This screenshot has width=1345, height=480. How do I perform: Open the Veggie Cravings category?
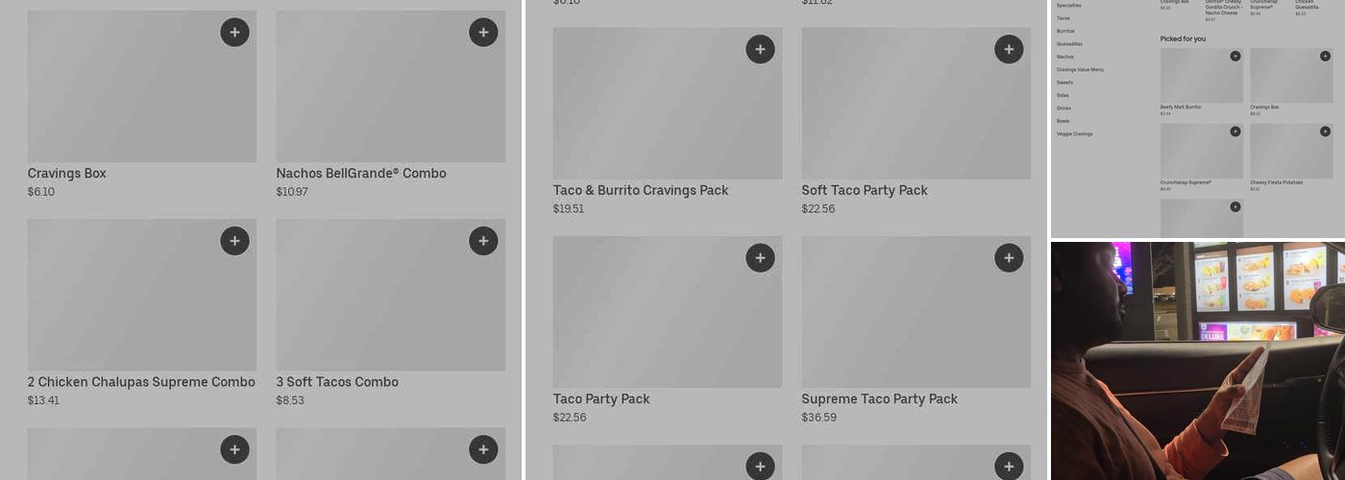(x=1074, y=133)
